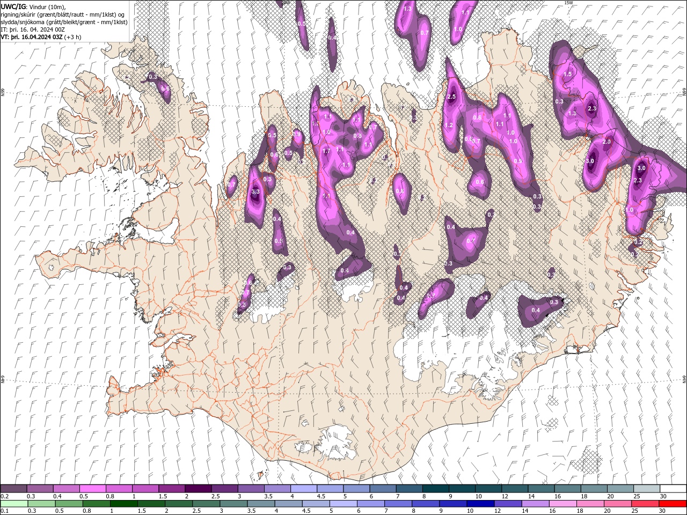Pick the orchid 0.4–0.5 snow legend swatch
Image resolution: width=687 pixels, height=515 pixels.
click(x=67, y=489)
